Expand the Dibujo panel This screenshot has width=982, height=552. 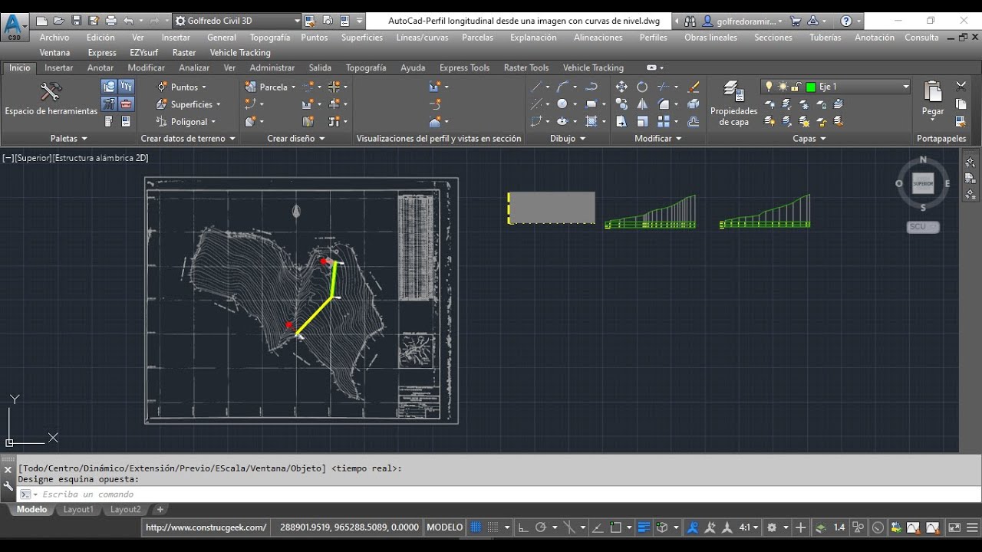coord(568,139)
